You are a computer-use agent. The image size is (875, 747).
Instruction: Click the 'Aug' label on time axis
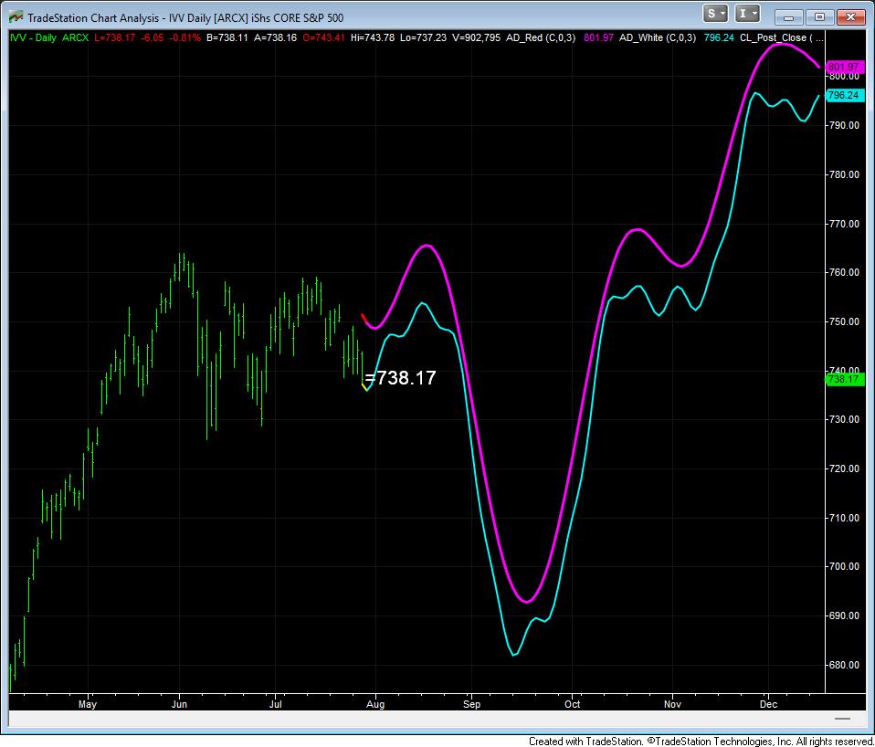(375, 704)
